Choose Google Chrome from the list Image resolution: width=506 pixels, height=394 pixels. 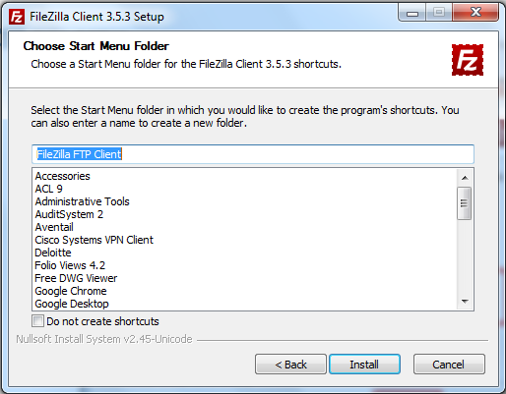[71, 291]
